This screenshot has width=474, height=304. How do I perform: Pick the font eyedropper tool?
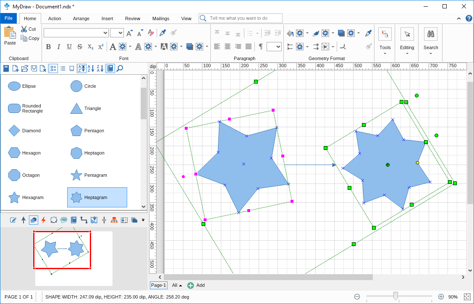[162, 33]
